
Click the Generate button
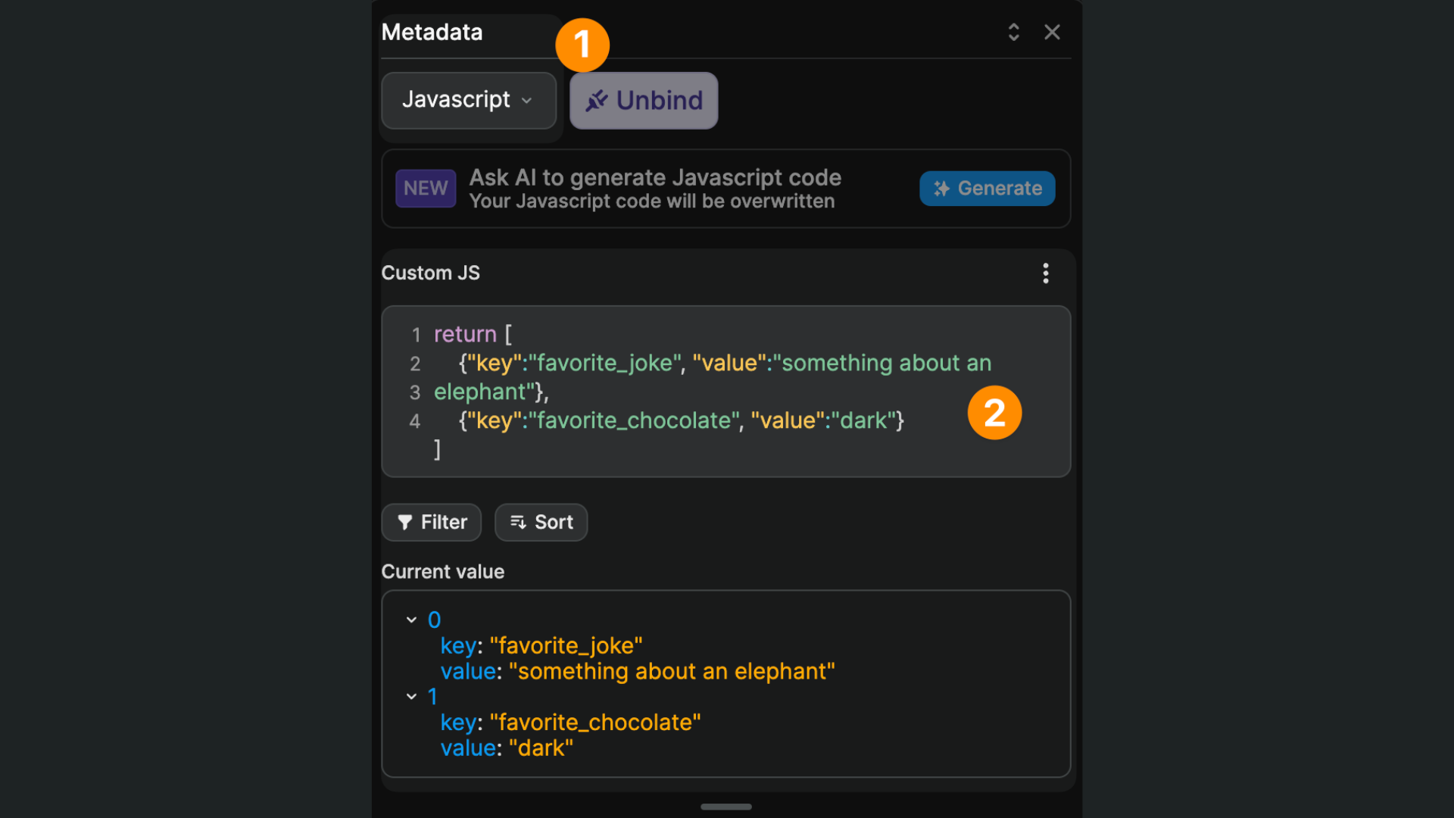pyautogui.click(x=987, y=189)
